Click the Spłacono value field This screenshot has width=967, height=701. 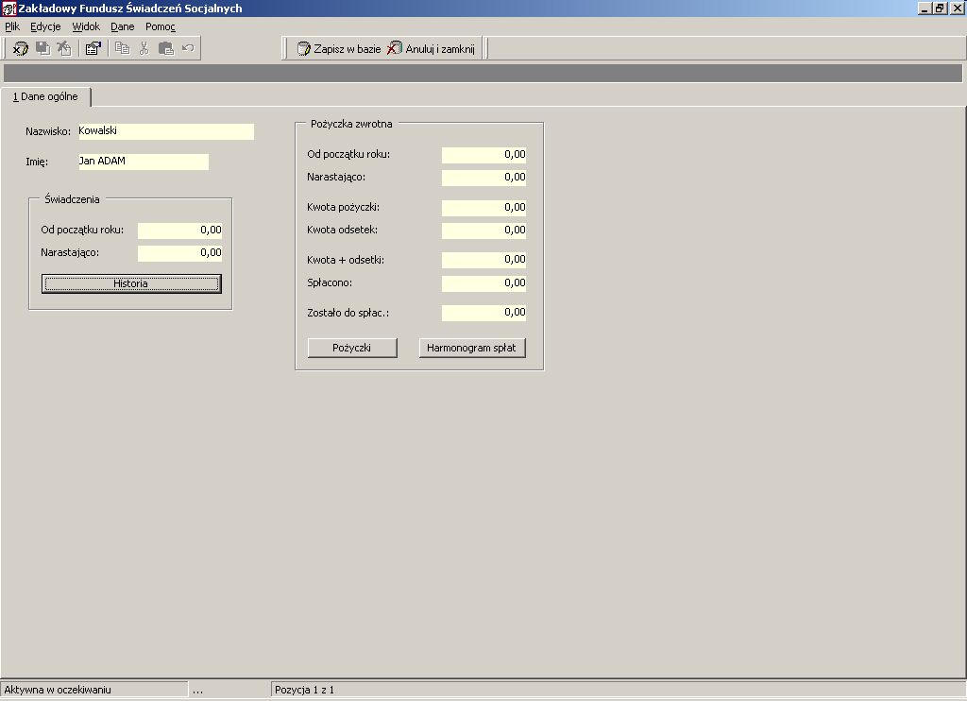coord(483,283)
